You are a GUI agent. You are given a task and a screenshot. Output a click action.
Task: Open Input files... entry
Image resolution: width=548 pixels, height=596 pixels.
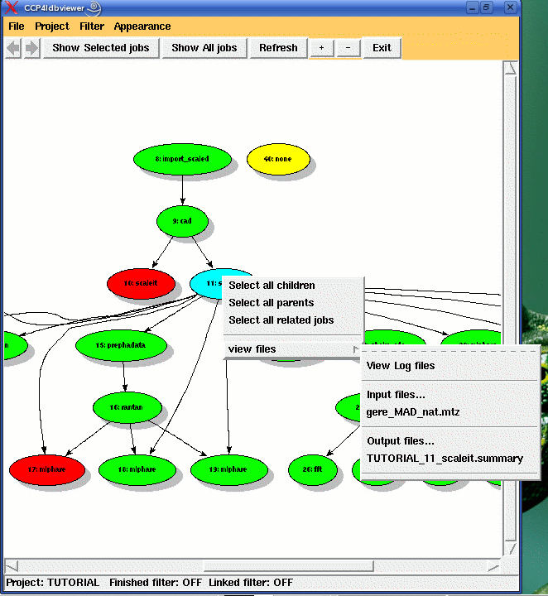396,395
